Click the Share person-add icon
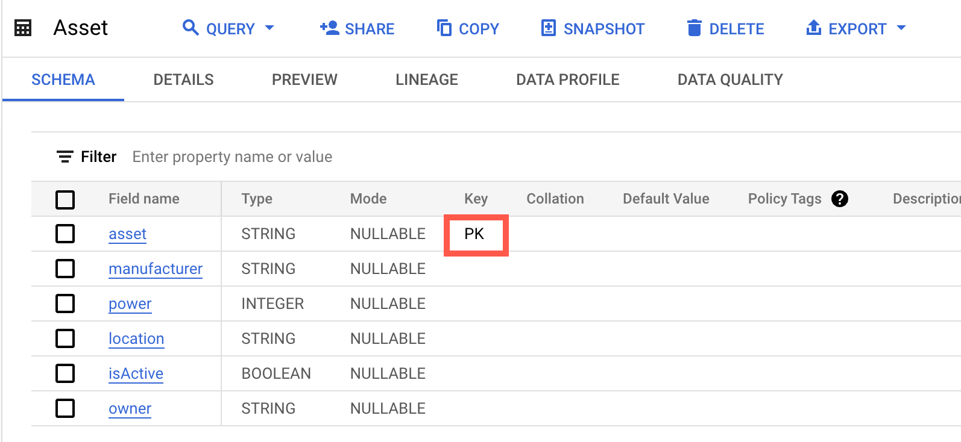This screenshot has height=442, width=961. click(329, 28)
